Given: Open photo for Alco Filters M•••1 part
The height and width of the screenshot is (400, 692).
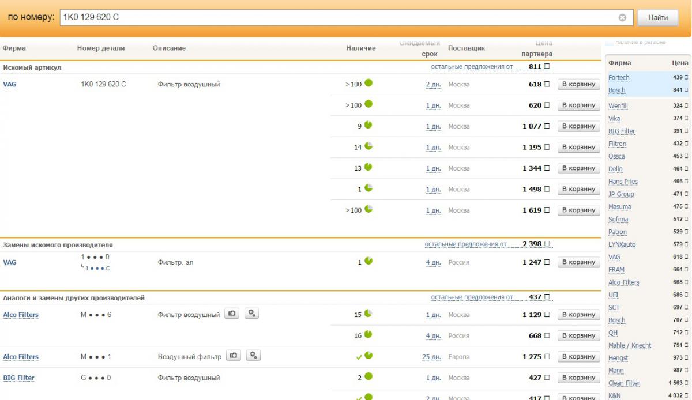Looking at the screenshot, I should point(234,356).
